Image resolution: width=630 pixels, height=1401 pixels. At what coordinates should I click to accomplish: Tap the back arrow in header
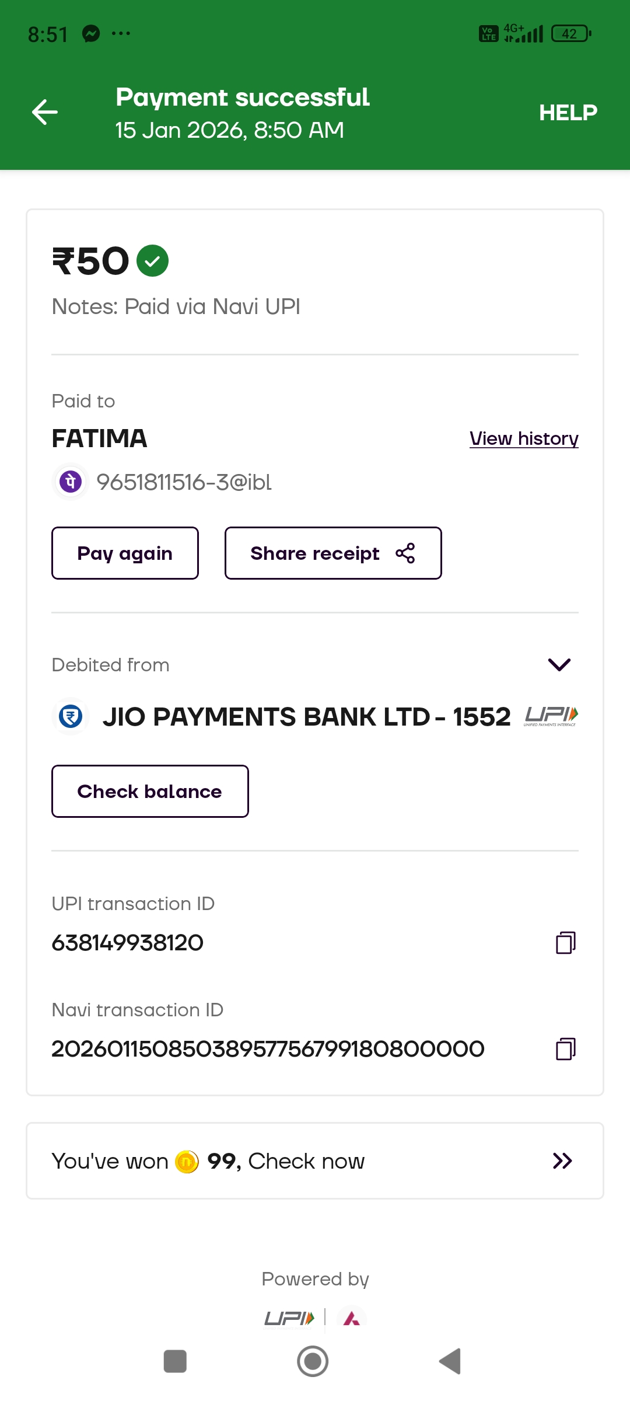(x=45, y=112)
